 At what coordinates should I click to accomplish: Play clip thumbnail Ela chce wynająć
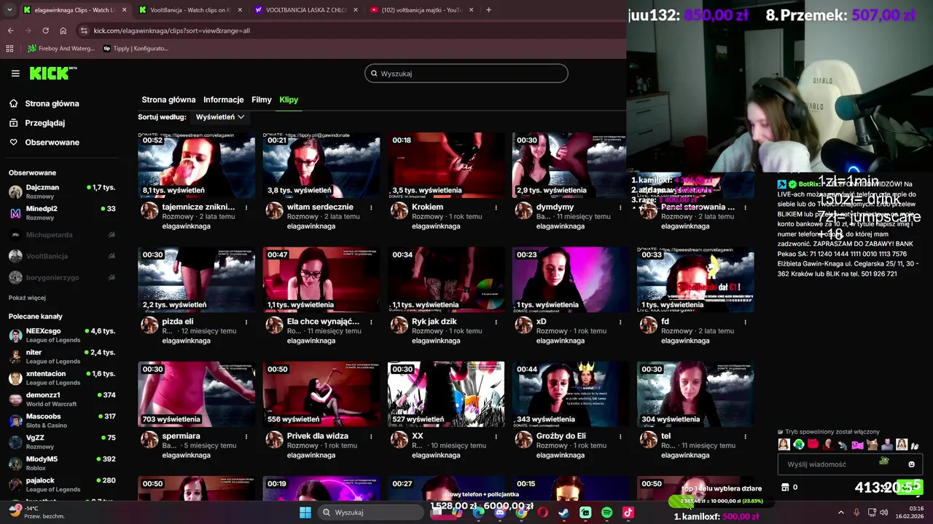point(321,279)
